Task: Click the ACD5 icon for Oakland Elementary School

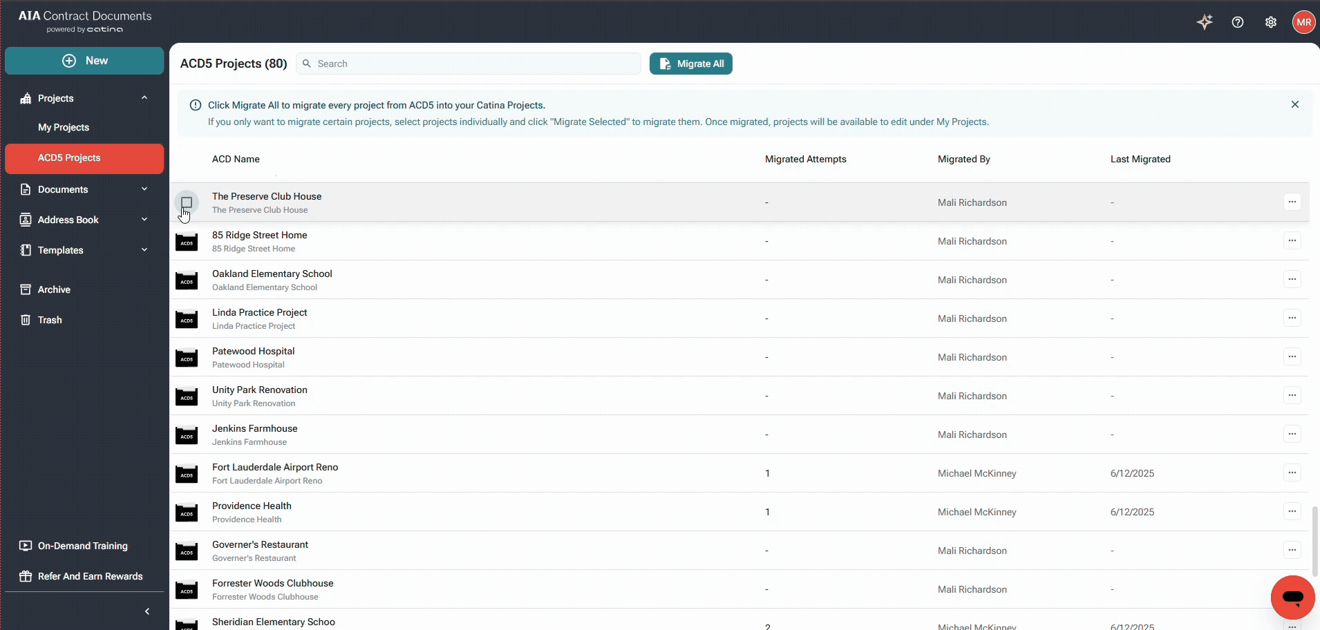Action: pyautogui.click(x=187, y=280)
